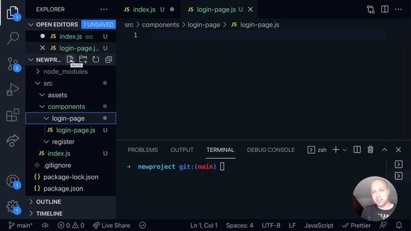
Task: Add a new terminal with plus icon
Action: coord(335,150)
